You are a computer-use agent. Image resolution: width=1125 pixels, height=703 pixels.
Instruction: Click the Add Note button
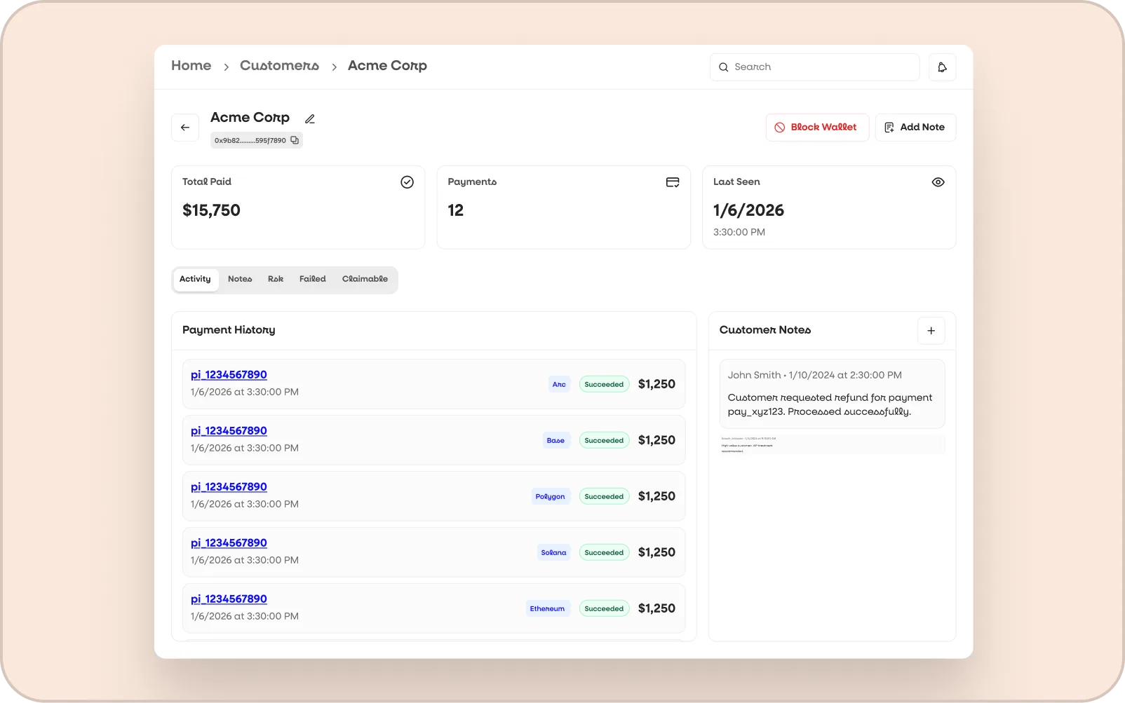click(x=915, y=128)
